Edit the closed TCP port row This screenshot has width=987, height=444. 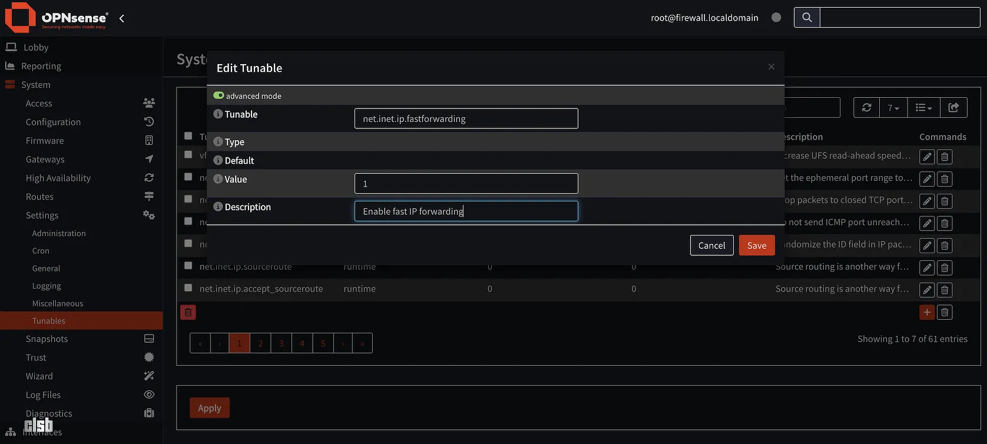point(927,201)
